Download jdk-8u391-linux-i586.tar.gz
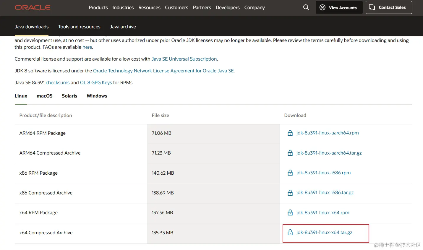Image resolution: width=423 pixels, height=250 pixels. (x=325, y=193)
